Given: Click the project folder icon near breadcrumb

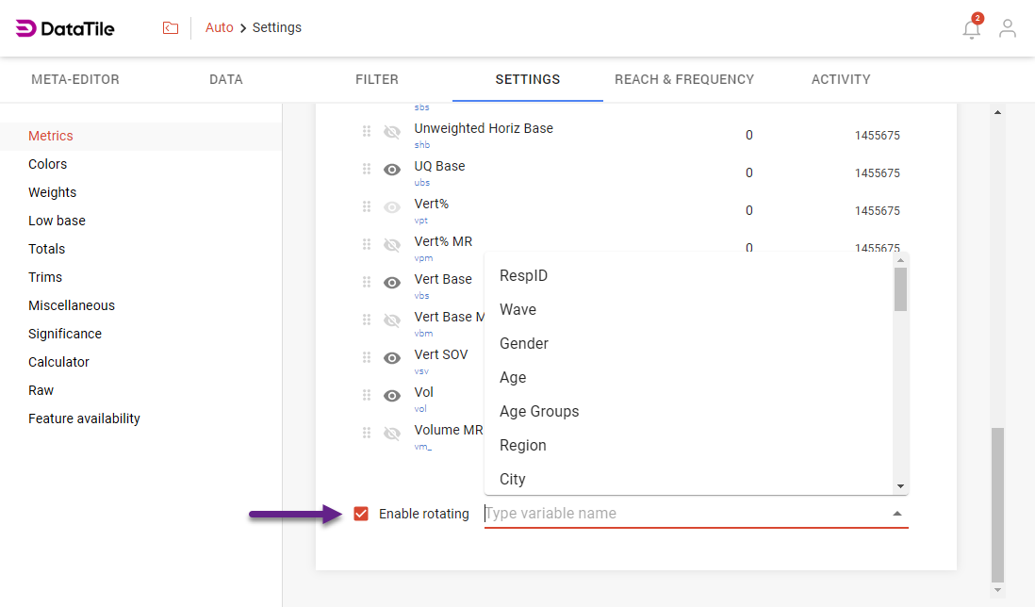Looking at the screenshot, I should coord(171,27).
